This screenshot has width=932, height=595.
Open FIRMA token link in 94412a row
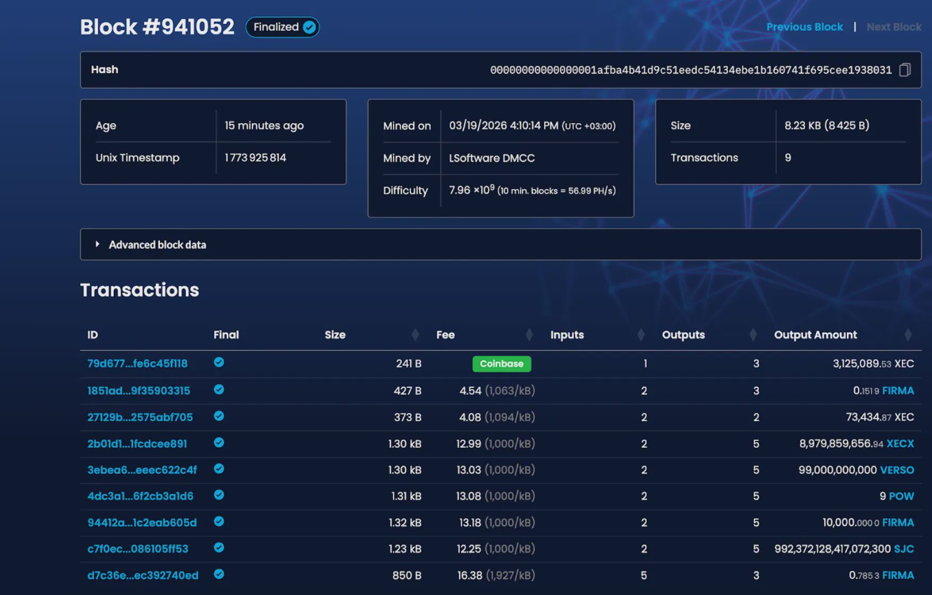click(898, 522)
